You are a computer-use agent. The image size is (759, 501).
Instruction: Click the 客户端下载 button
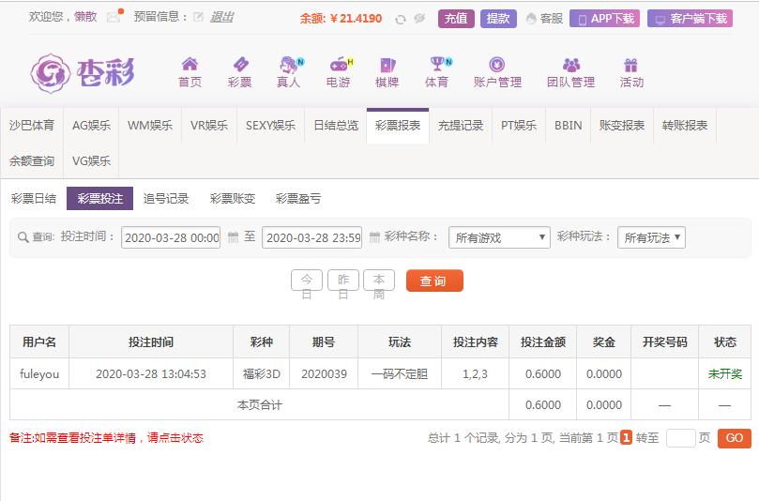click(691, 19)
